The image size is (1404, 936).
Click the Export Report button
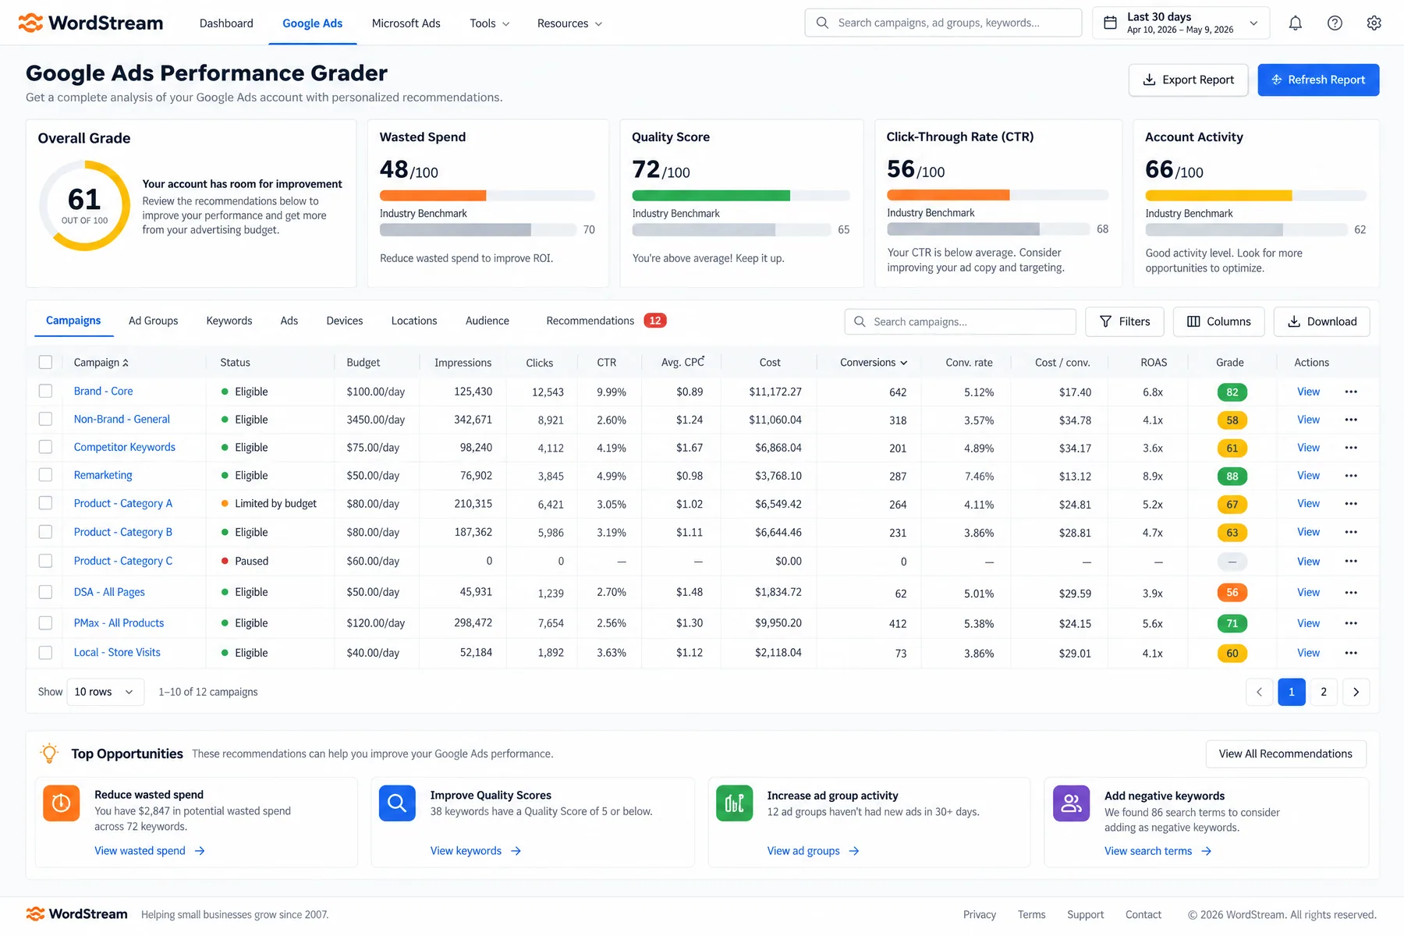tap(1188, 80)
